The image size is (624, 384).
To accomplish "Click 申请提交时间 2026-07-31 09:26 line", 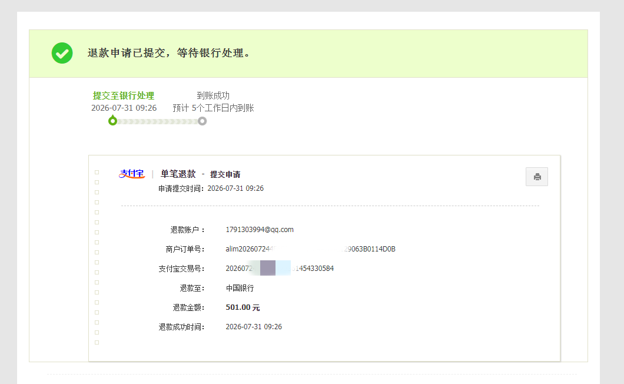I will click(x=211, y=188).
